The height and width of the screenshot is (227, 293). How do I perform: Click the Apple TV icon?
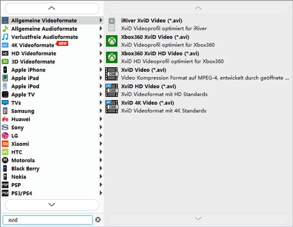[x=5, y=95]
